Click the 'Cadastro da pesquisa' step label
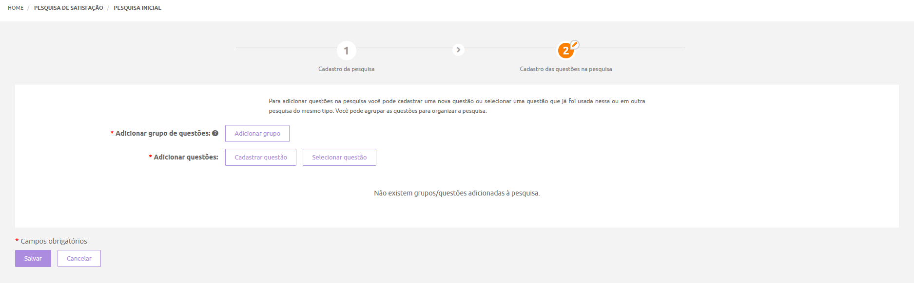 point(346,69)
